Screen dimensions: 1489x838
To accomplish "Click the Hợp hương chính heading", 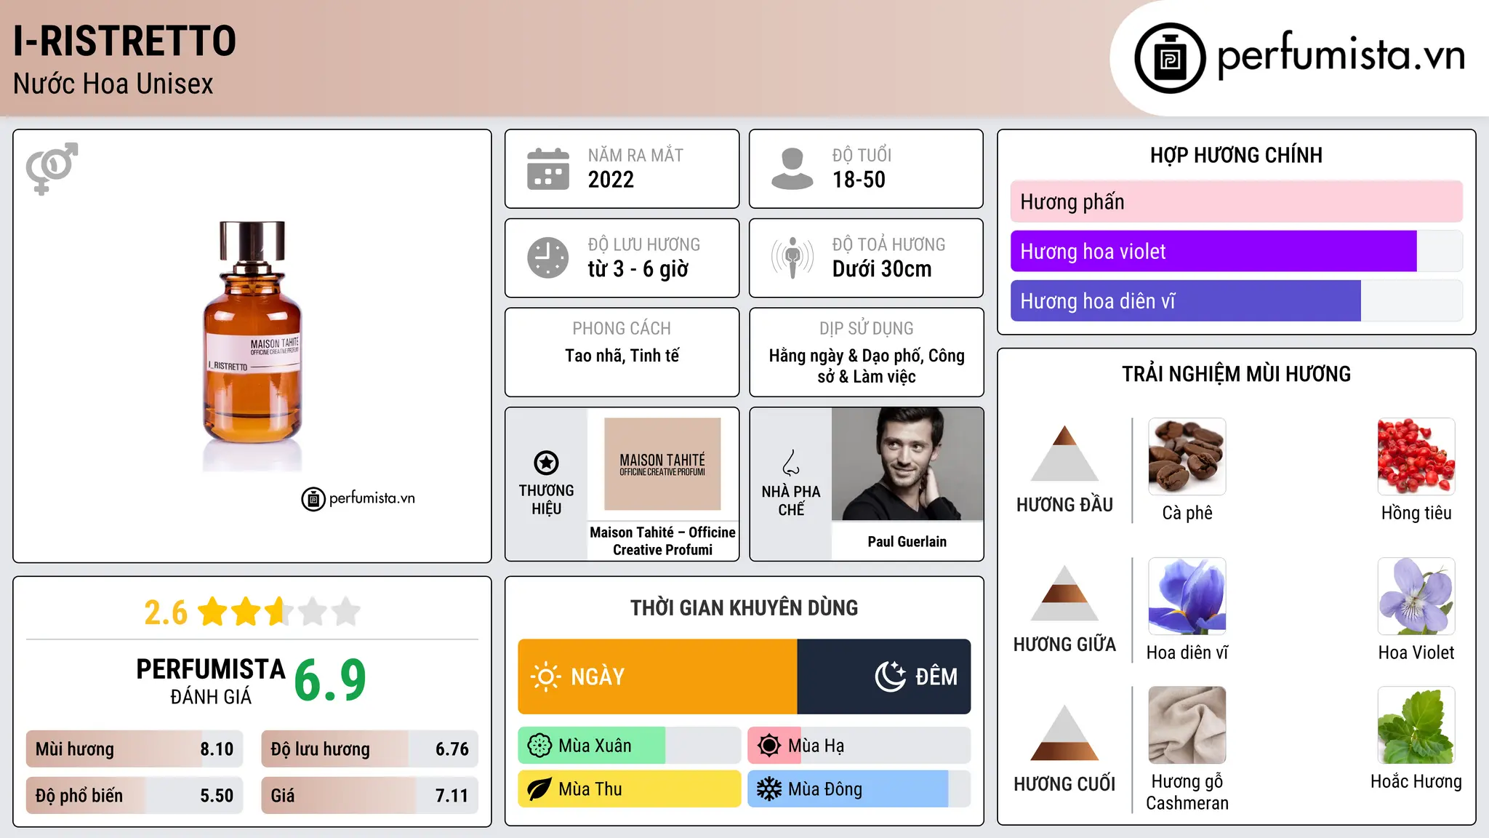I will 1236,155.
